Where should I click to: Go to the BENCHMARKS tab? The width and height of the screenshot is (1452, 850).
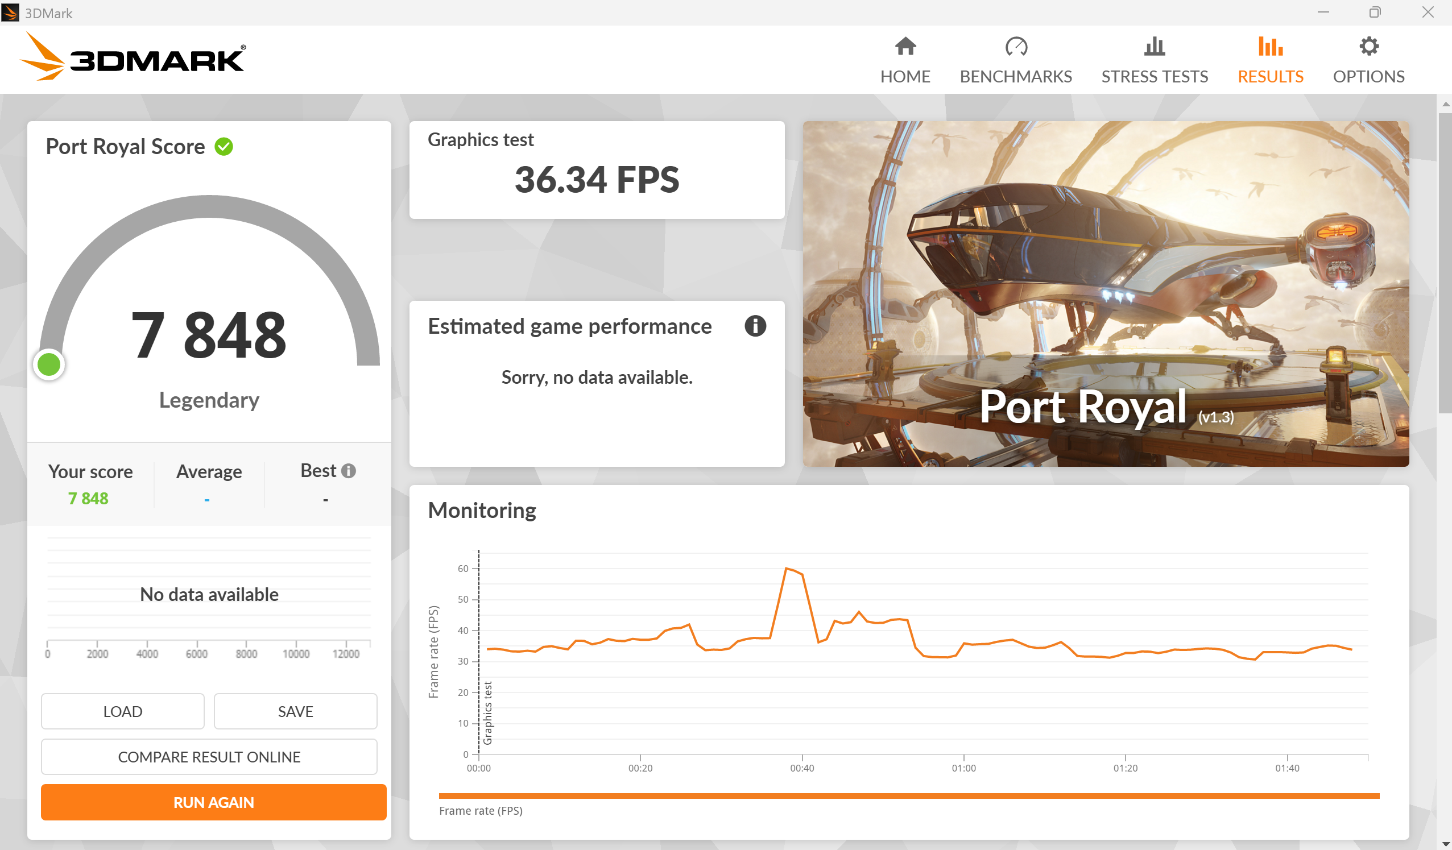pos(1015,77)
